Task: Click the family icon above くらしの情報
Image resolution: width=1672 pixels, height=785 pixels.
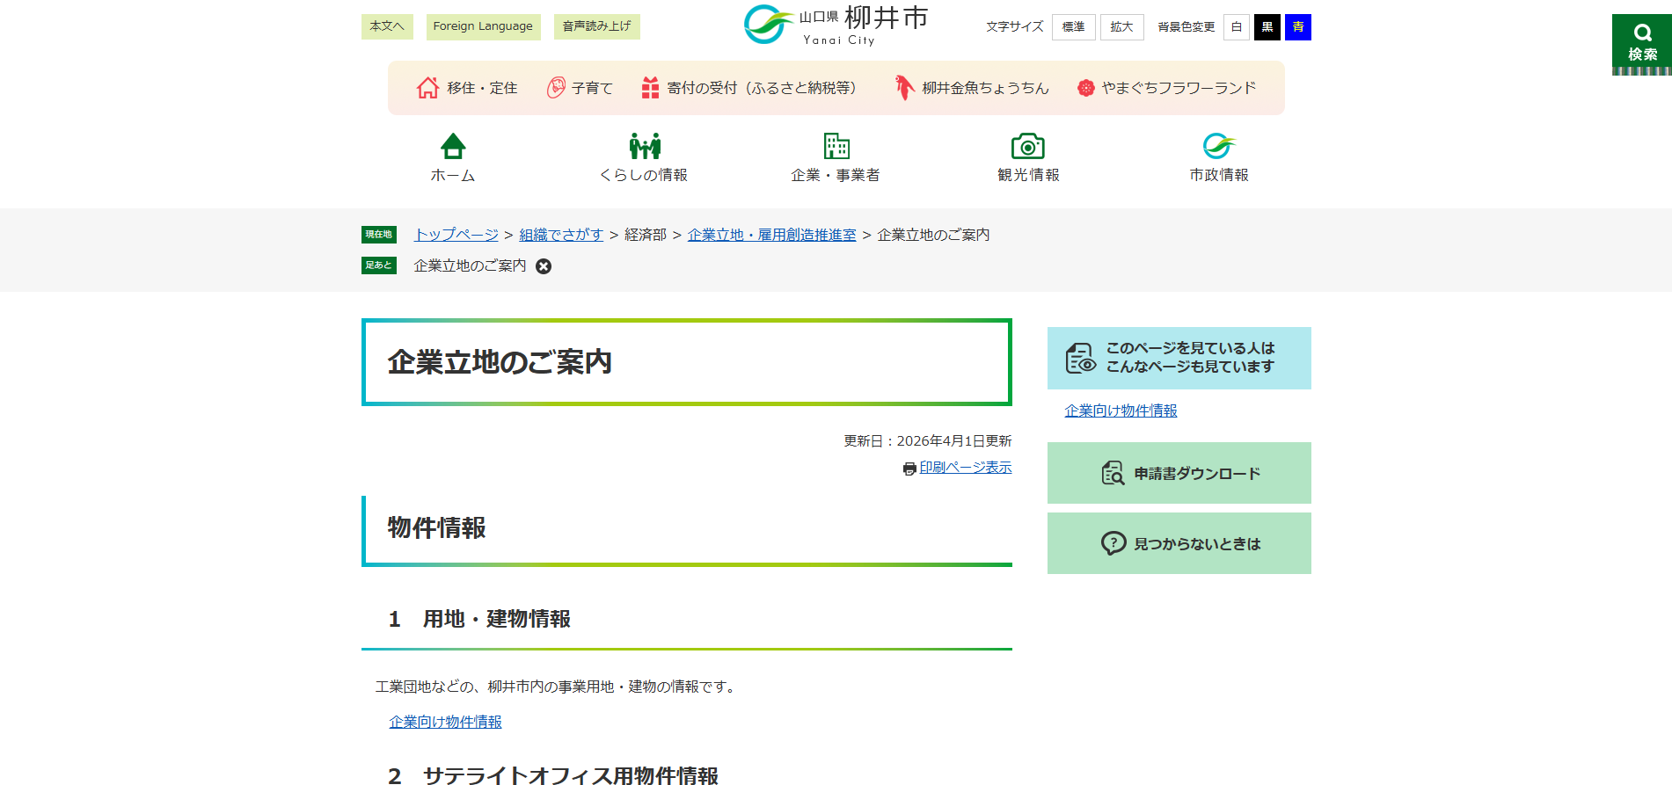Action: point(645,146)
